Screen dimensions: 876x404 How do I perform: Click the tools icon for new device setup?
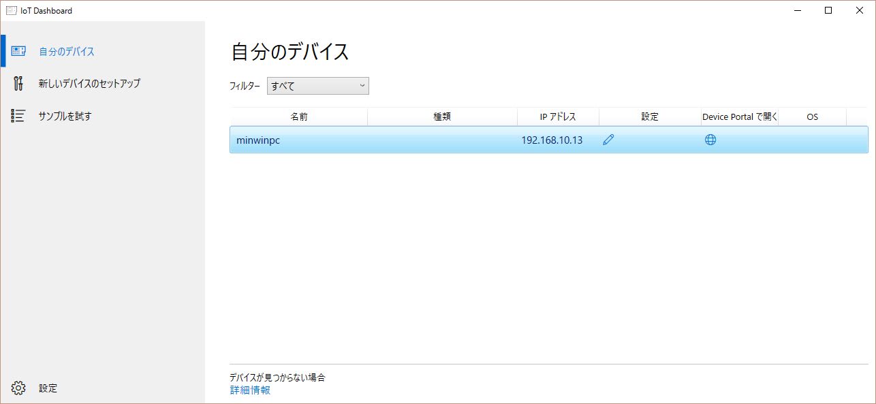click(x=18, y=83)
